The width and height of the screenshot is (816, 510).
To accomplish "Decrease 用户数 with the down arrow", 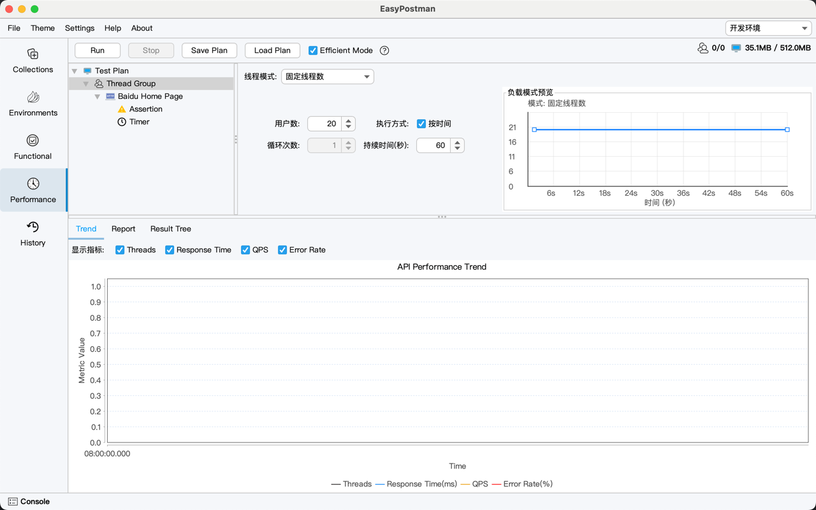I will (x=349, y=127).
